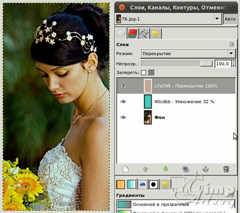This screenshot has height=213, width=240.
Task: Lower layer with the green down arrow
Action: [166, 169]
